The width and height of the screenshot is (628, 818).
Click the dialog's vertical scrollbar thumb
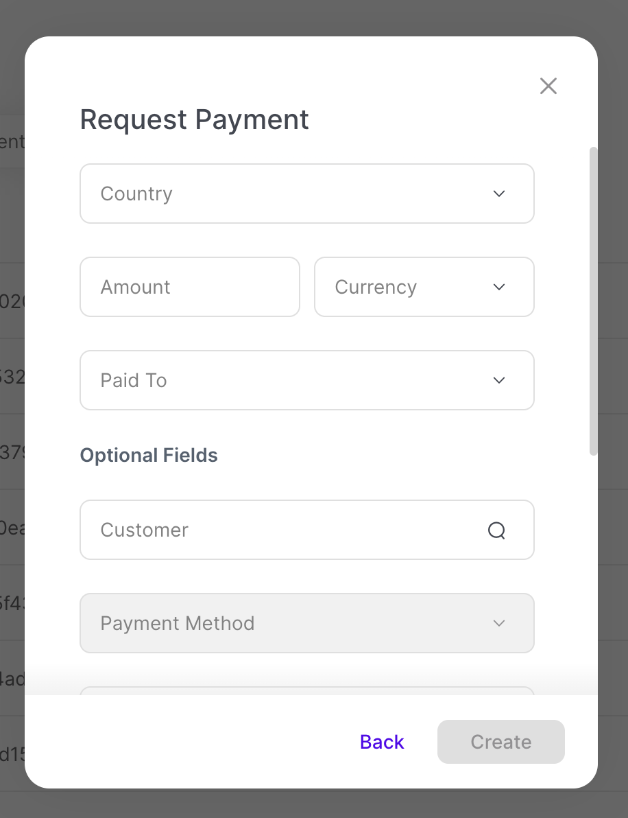coord(594,301)
